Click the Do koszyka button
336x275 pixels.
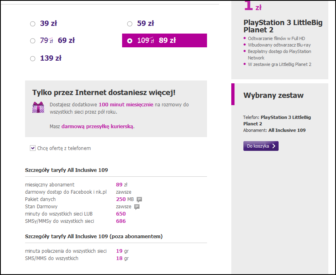[x=261, y=146]
